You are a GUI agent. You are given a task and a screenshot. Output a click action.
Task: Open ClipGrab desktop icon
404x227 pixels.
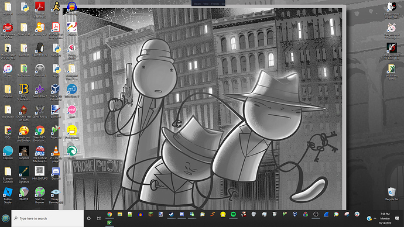[x=8, y=153]
